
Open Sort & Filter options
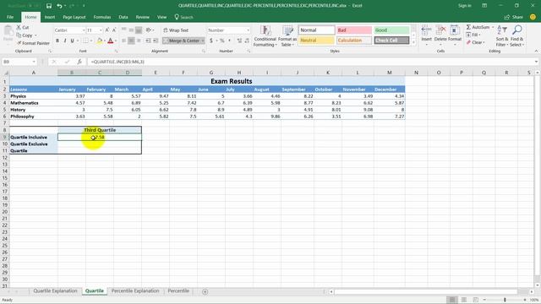(x=502, y=35)
